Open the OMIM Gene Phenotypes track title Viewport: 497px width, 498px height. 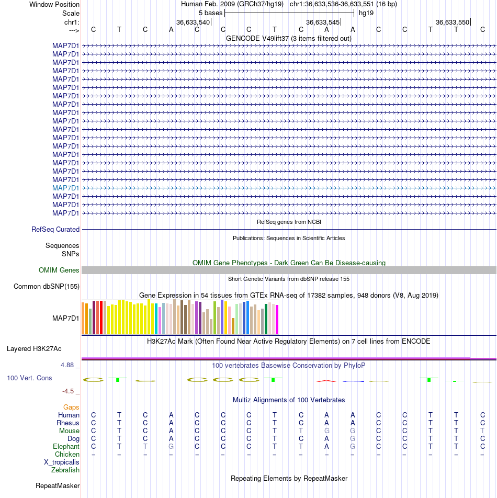coord(289,263)
